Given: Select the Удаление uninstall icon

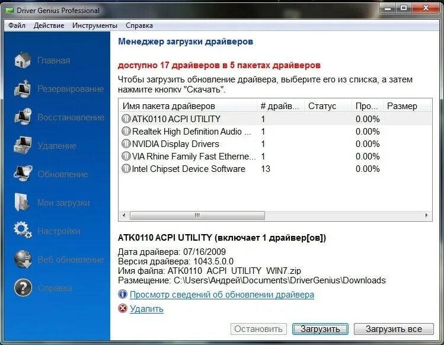Looking at the screenshot, I should [x=23, y=145].
